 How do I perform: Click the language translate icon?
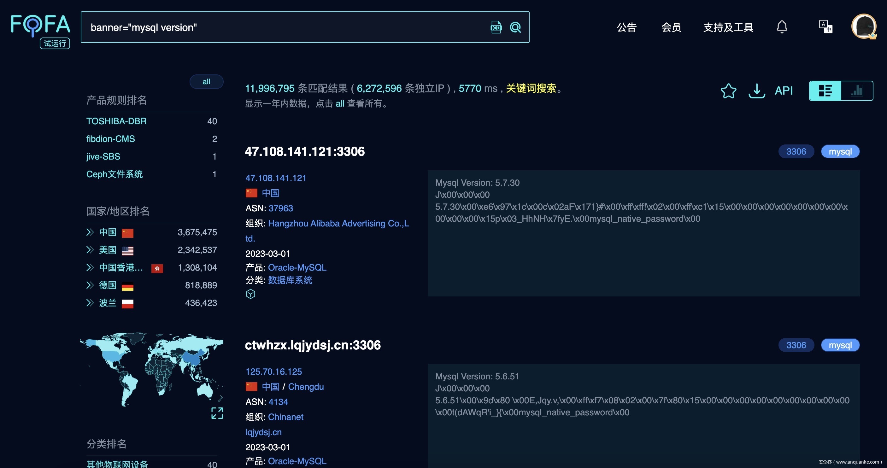coord(825,26)
